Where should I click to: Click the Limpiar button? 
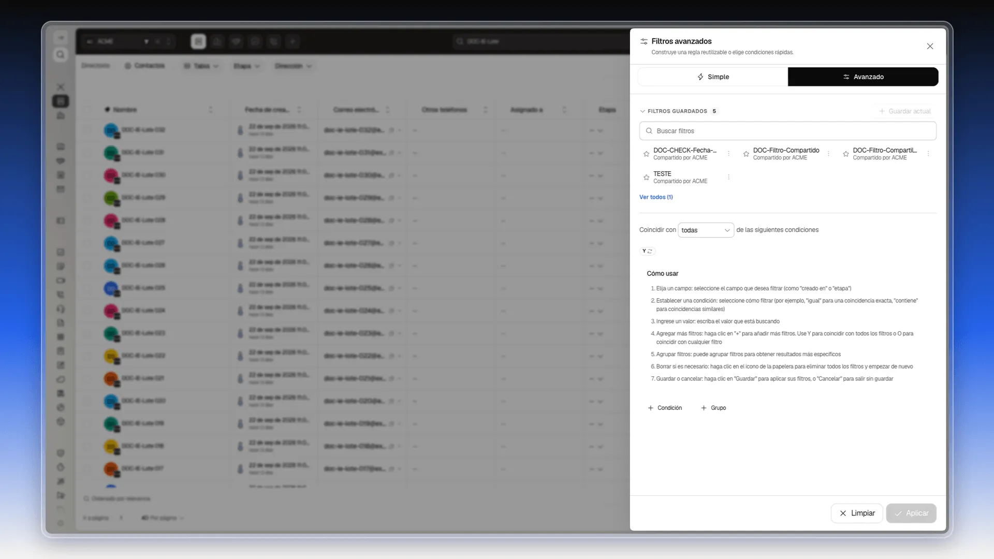coord(857,513)
